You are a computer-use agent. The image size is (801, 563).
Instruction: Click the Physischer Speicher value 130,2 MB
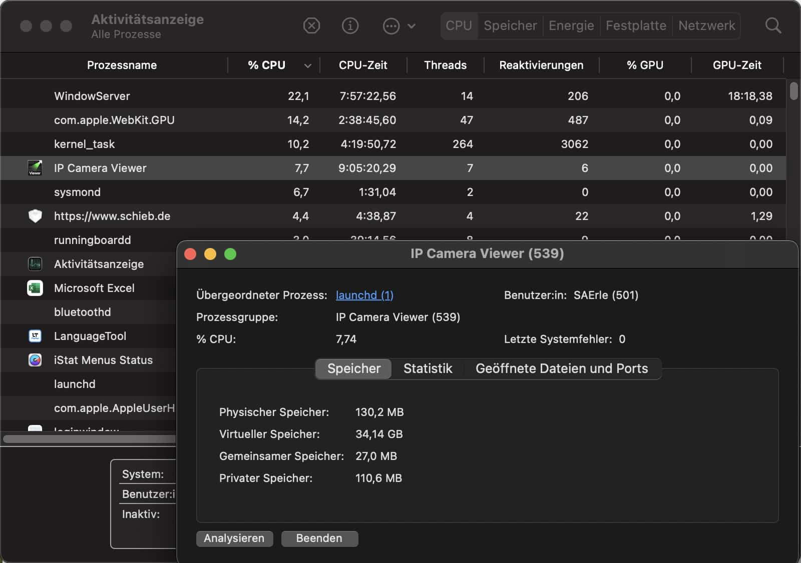(x=379, y=412)
